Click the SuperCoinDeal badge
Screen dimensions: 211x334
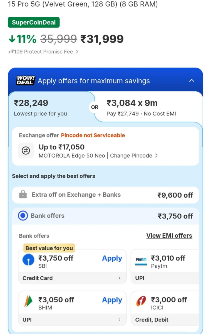point(34,22)
